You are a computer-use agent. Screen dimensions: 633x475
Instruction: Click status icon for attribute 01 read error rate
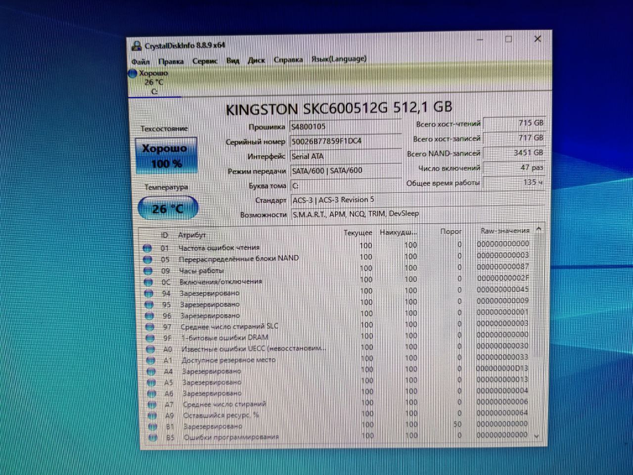point(147,248)
